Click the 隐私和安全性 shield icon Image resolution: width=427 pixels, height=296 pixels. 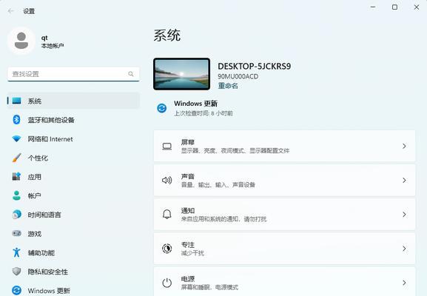(16, 272)
